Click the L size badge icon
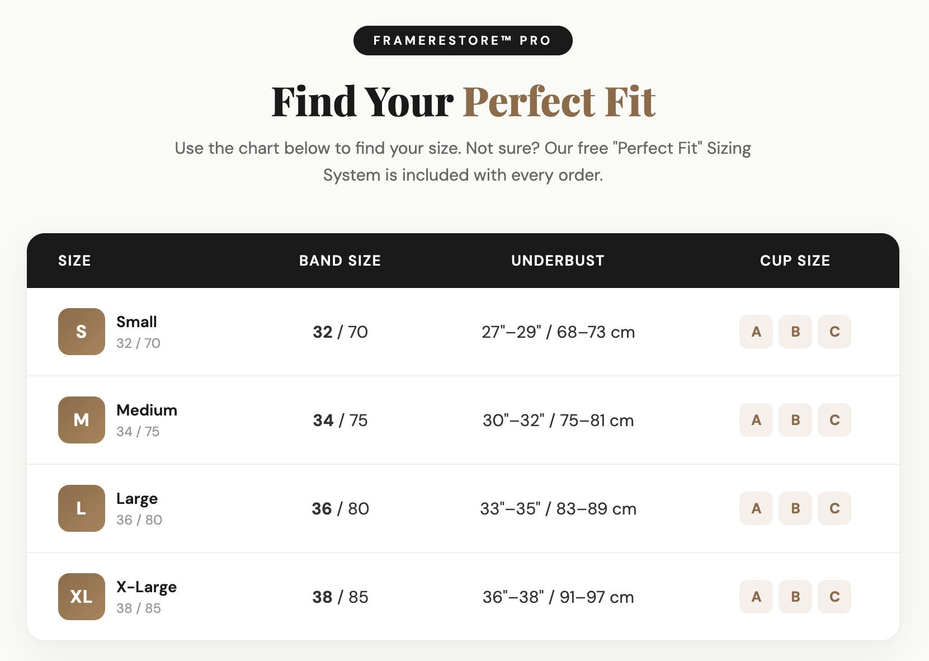The height and width of the screenshot is (661, 929). [x=81, y=508]
